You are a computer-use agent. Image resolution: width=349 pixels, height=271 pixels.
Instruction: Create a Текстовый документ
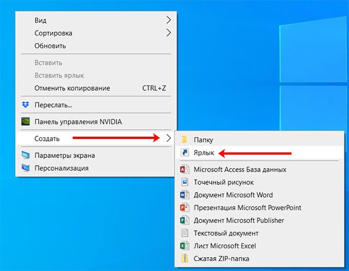coord(259,233)
